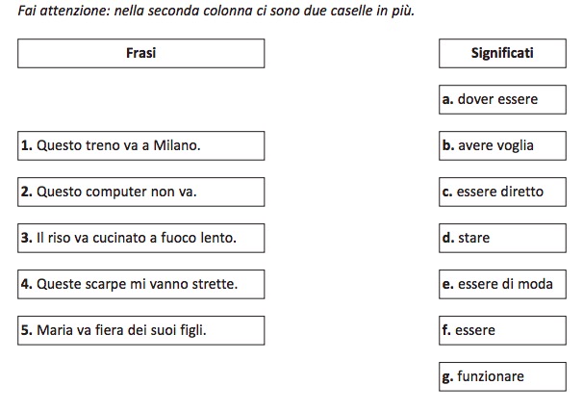Click the bold letter 'd.' label

(x=447, y=238)
